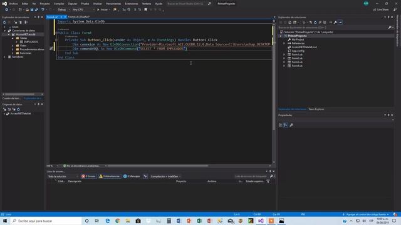Screen dimensions: 401x225
Task: Open the Editar menu
Action: 25,4
